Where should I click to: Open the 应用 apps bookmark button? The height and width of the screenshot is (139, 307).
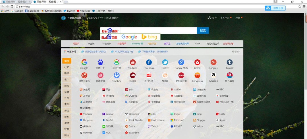click(x=5, y=11)
